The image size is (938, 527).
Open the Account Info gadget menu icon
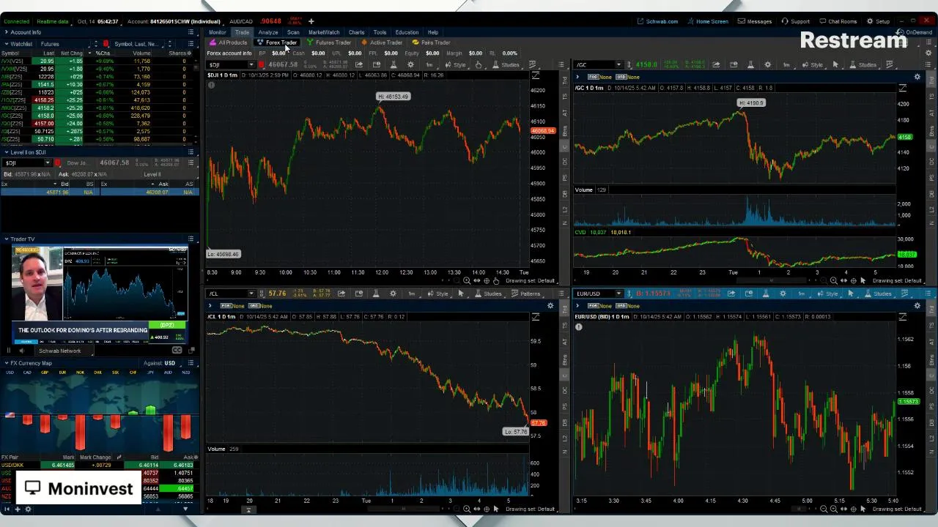[x=191, y=32]
